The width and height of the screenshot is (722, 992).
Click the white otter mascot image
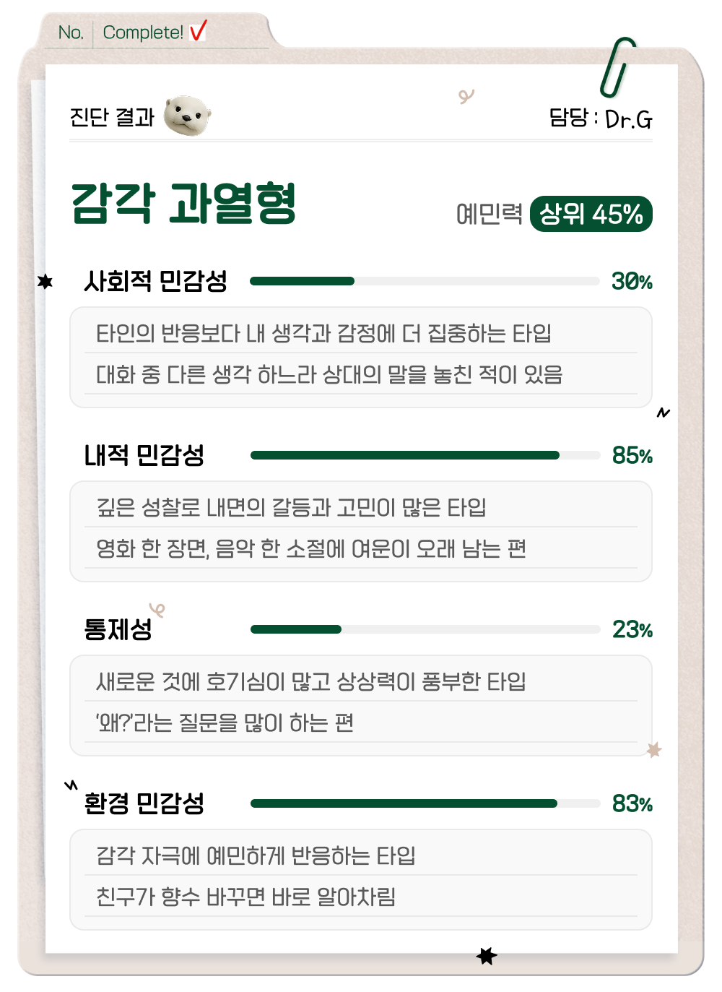click(x=186, y=116)
